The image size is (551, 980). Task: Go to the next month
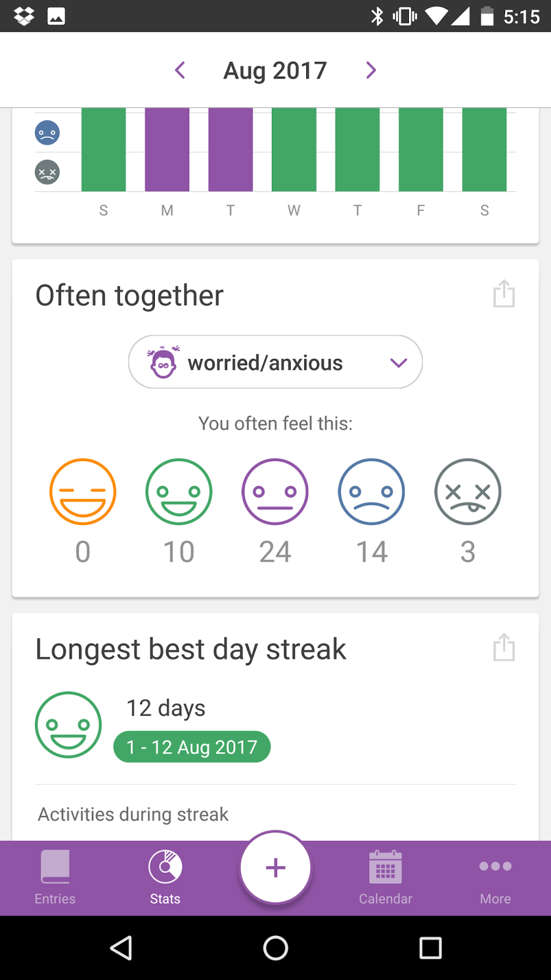(370, 70)
